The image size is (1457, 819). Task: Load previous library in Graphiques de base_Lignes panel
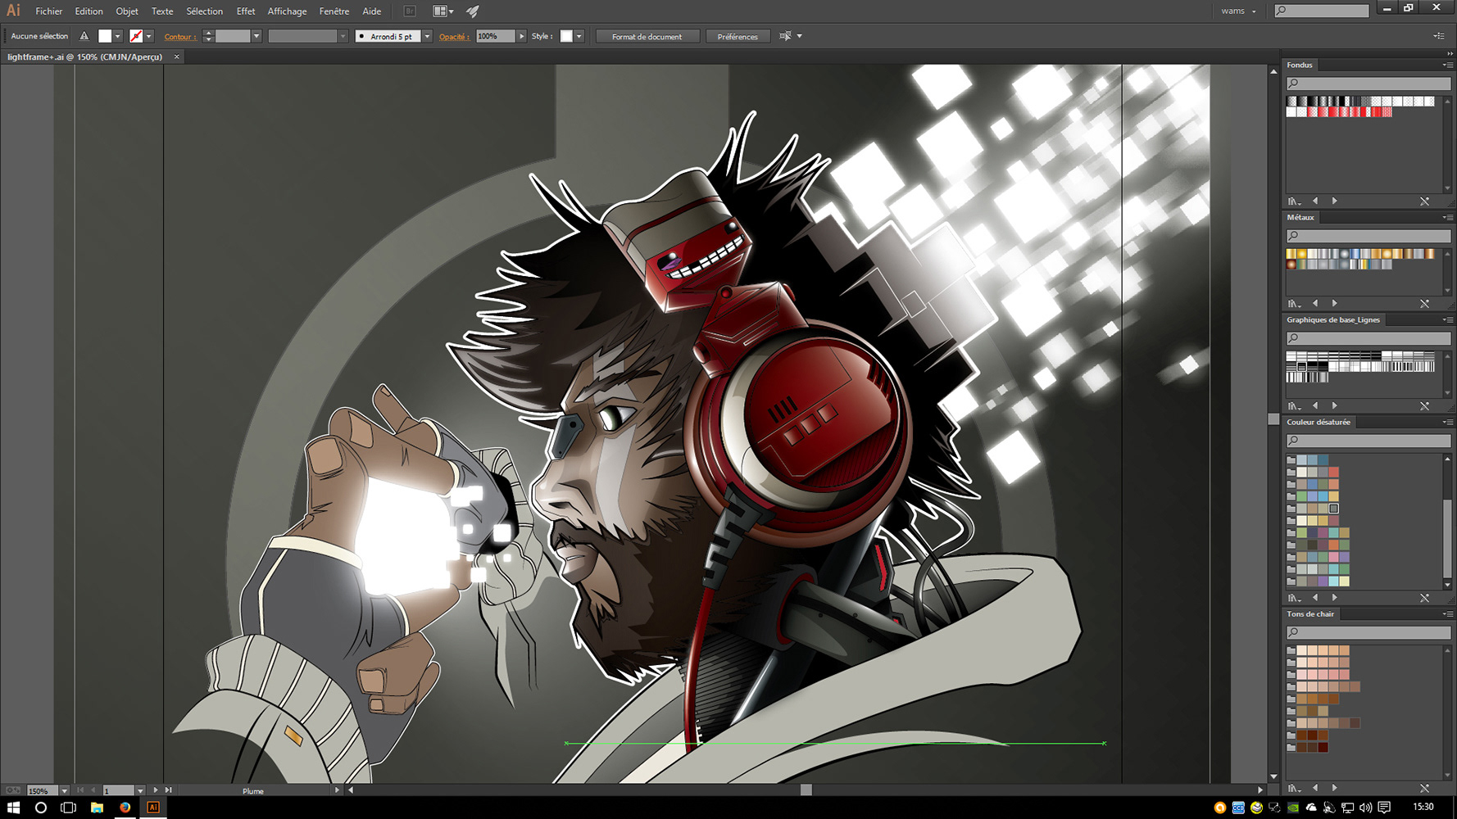1315,405
